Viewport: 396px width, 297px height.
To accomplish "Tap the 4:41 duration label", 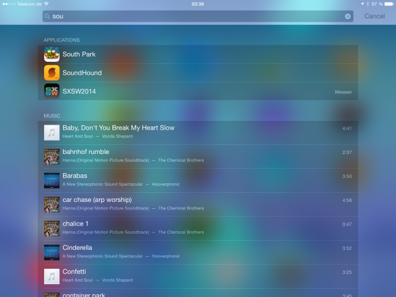I will (347, 128).
